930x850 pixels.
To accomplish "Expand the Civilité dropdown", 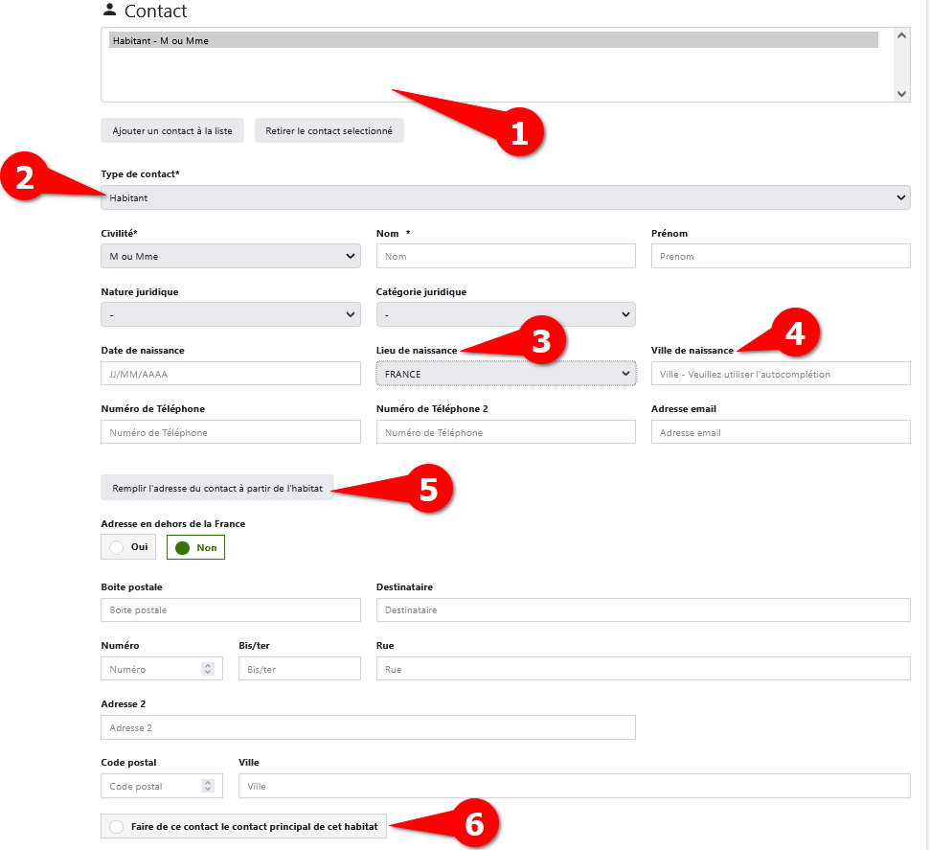I will click(x=230, y=256).
